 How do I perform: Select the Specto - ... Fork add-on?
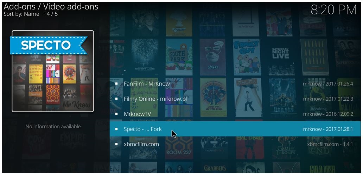[x=235, y=129]
